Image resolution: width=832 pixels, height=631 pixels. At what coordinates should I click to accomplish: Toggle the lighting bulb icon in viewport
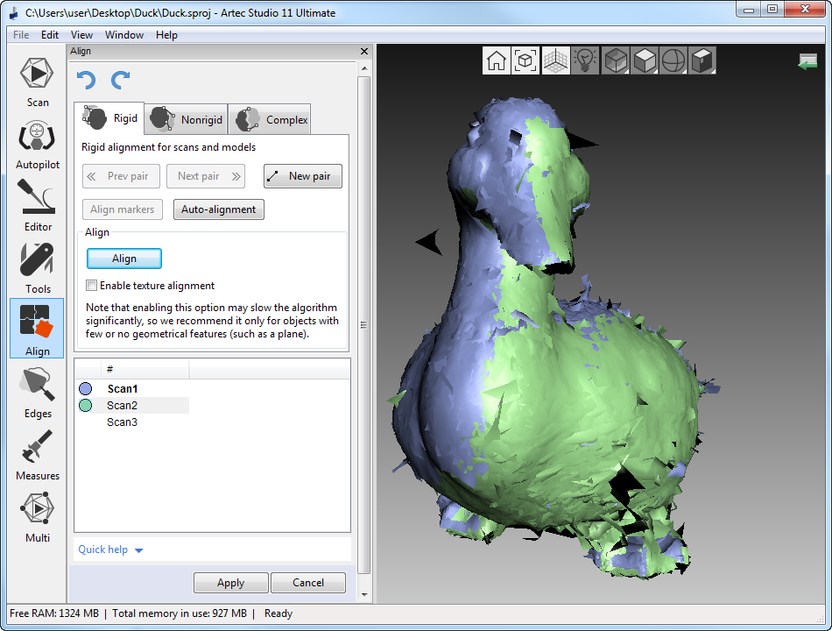[584, 60]
